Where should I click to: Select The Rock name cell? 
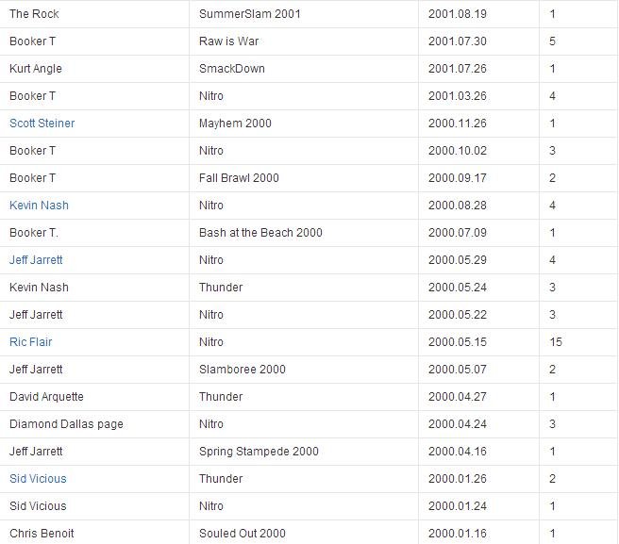coord(94,14)
